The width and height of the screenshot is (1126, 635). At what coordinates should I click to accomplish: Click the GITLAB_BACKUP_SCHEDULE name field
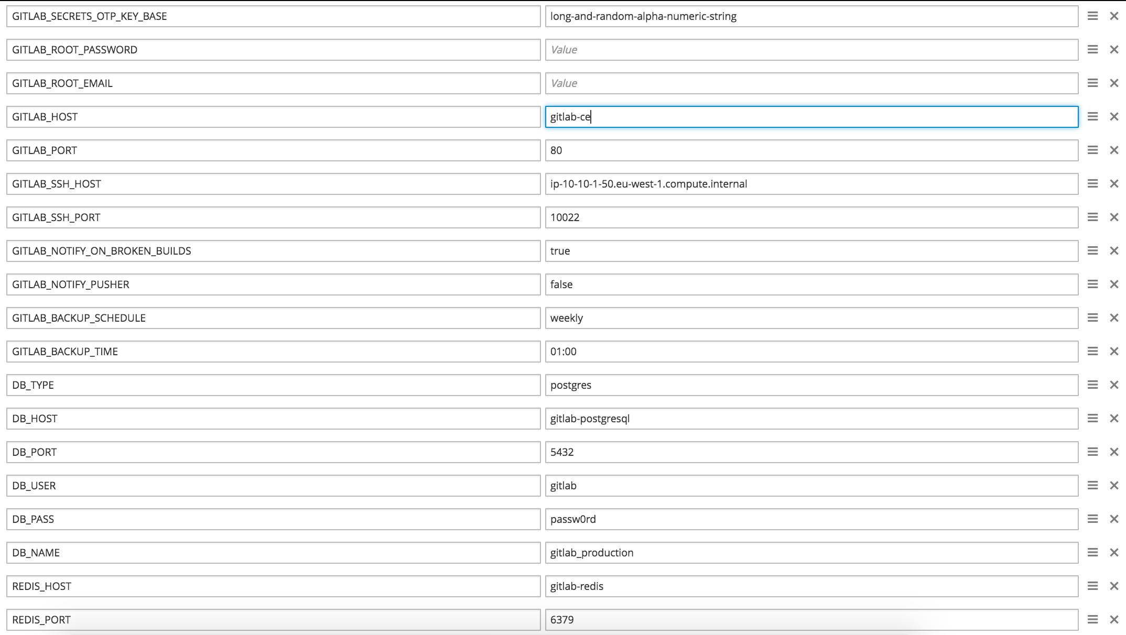pyautogui.click(x=273, y=318)
